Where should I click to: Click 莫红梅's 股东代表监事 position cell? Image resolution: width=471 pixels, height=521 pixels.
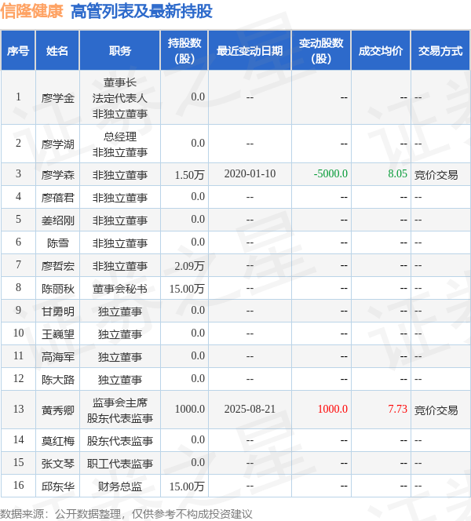pyautogui.click(x=119, y=441)
